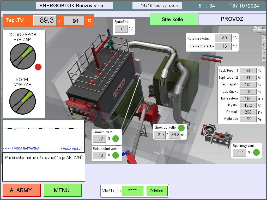The image size is (267, 200).
Task: Click the 91 °C setpoint temperature field
Action: point(74,21)
